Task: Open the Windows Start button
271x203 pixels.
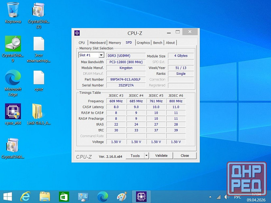Action: [x=8, y=197]
